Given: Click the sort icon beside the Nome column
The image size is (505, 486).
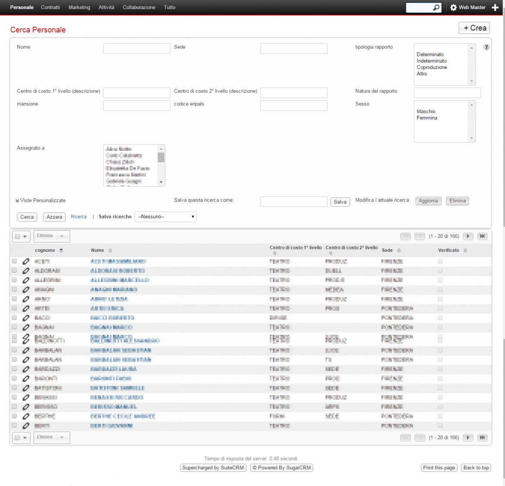Looking at the screenshot, I should click(x=110, y=251).
